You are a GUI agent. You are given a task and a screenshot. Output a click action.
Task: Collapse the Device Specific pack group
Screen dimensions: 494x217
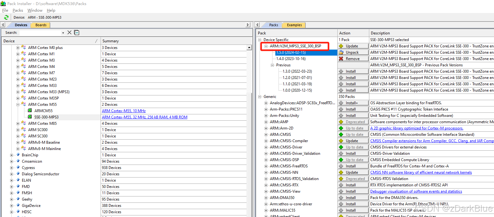coord(260,40)
